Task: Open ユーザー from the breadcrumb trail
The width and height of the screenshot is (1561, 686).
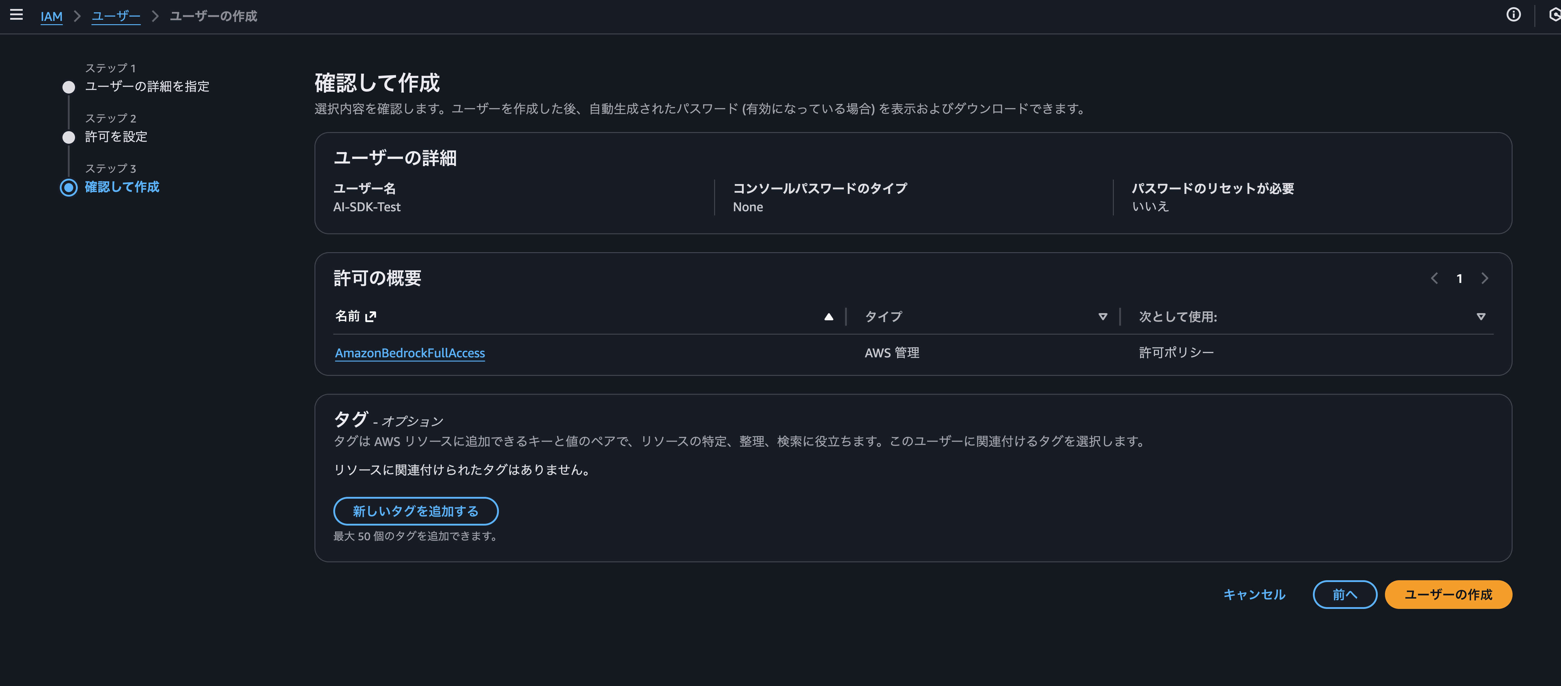Action: coord(115,16)
